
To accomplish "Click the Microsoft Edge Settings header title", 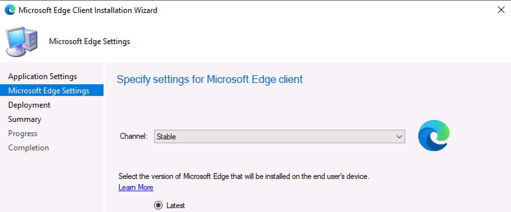I will coord(90,41).
